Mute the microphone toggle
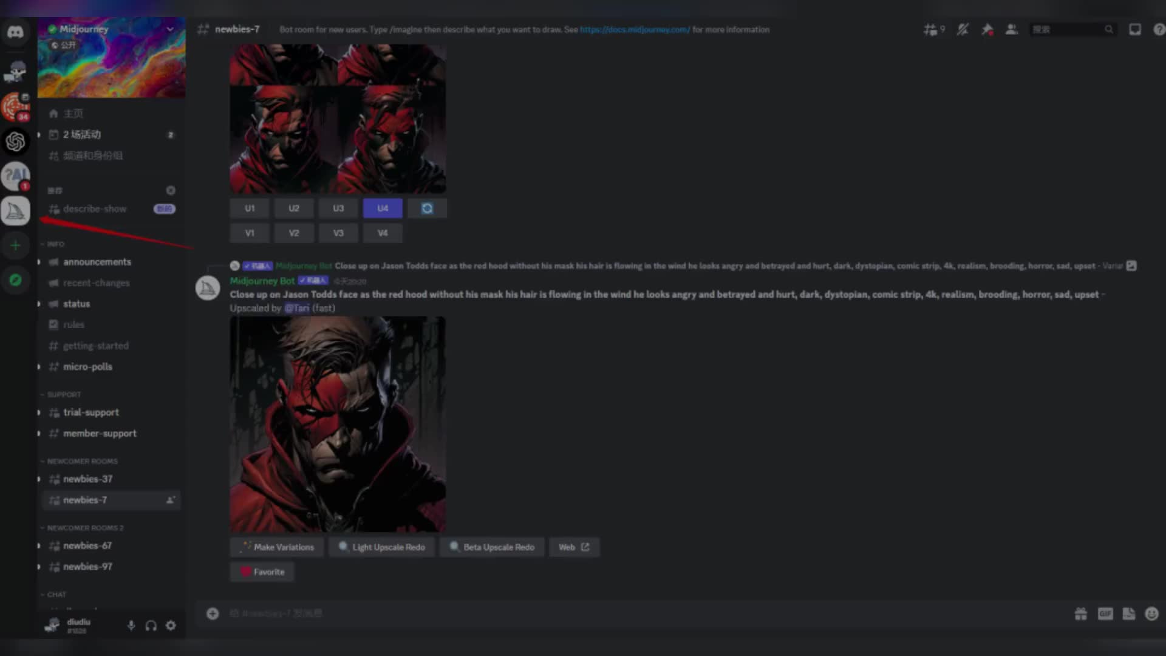This screenshot has height=656, width=1166. (x=131, y=625)
